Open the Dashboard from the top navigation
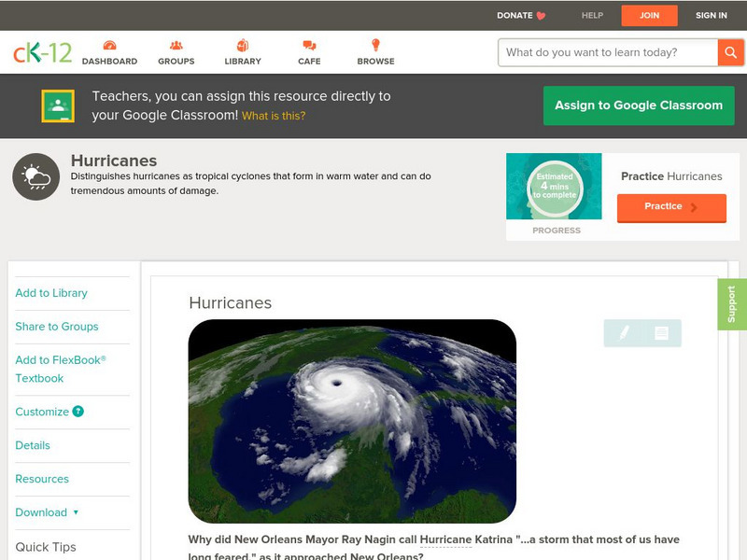 111,45
